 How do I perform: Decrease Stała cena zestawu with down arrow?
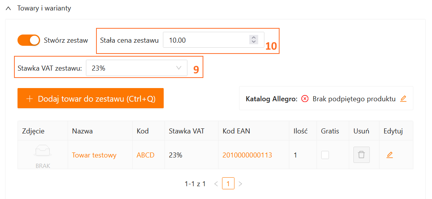point(254,42)
